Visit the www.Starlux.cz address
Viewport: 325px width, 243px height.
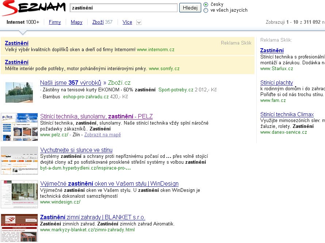tap(277, 69)
